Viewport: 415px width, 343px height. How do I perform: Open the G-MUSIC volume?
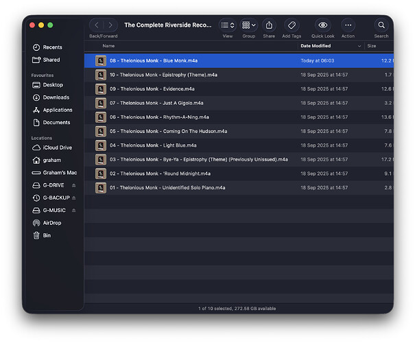coord(49,211)
